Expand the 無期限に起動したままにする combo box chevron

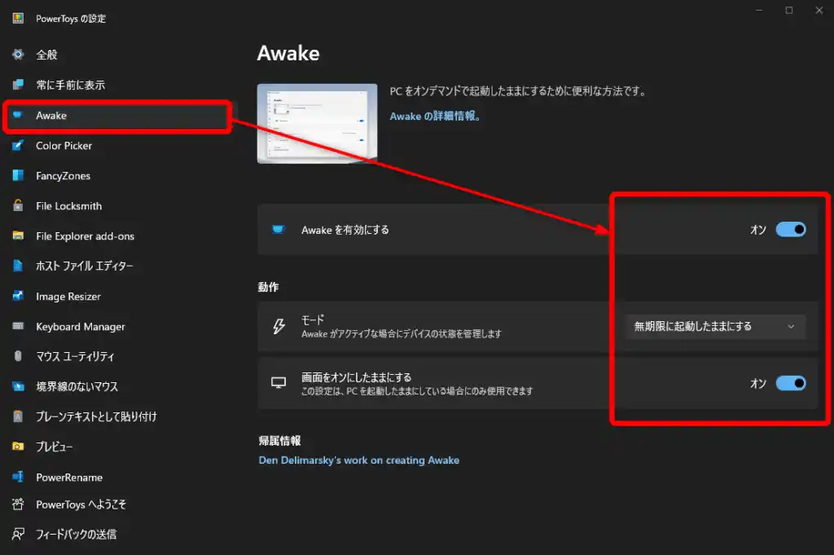tap(790, 327)
